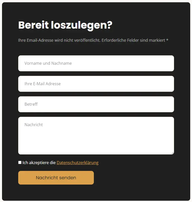
Task: Click the "Ich akzeptiere die" checkbox label
Action: [x=39, y=163]
